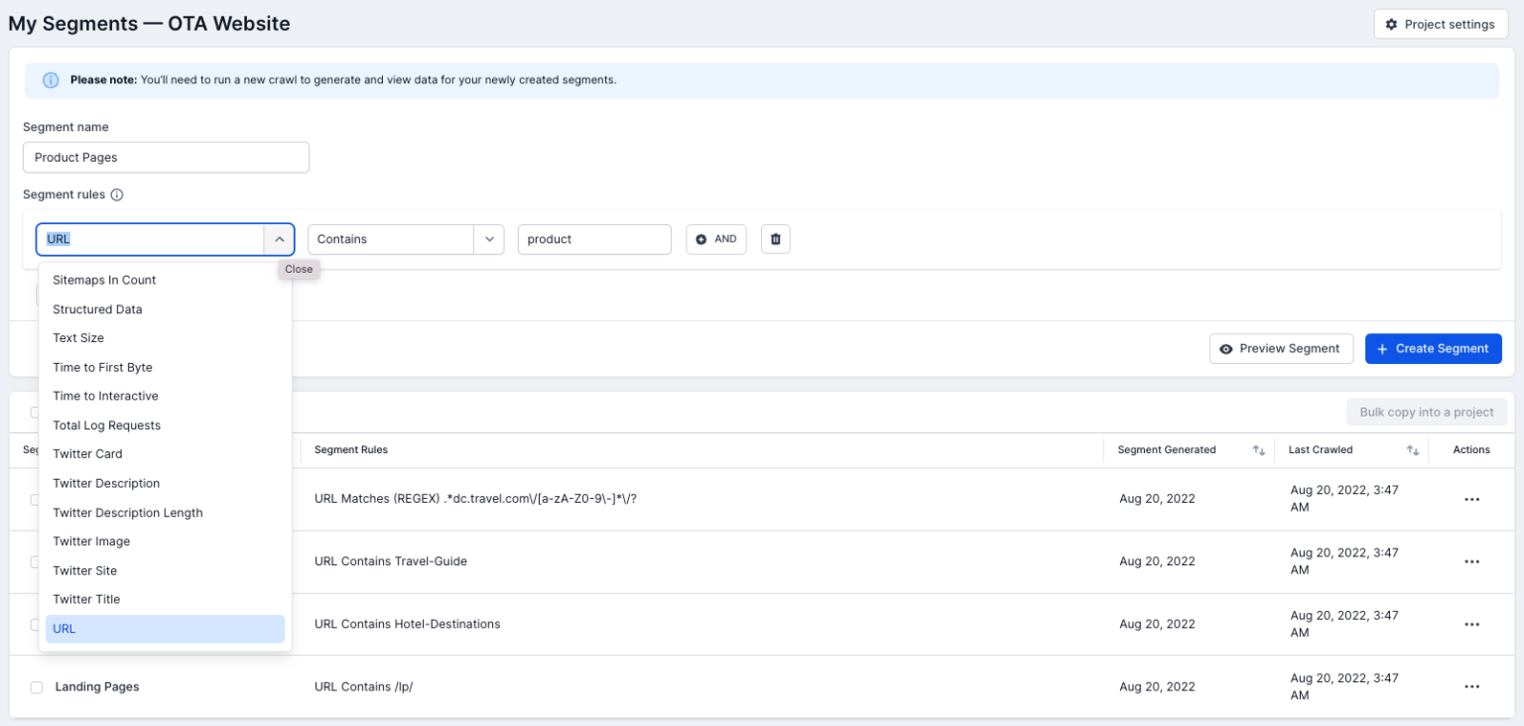1524x726 pixels.
Task: Choose Time to First Byte option
Action: [102, 367]
